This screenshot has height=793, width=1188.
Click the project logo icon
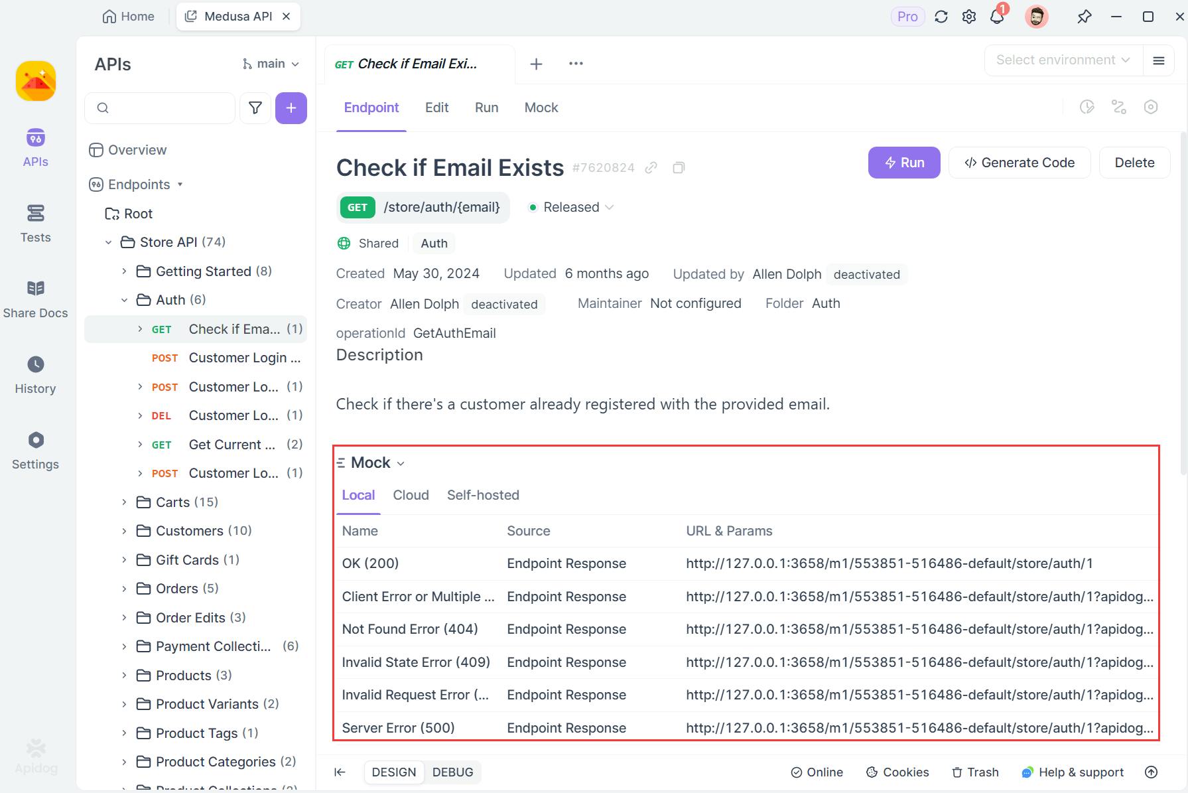[36, 81]
